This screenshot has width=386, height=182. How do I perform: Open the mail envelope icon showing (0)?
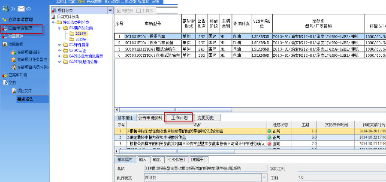point(21,9)
